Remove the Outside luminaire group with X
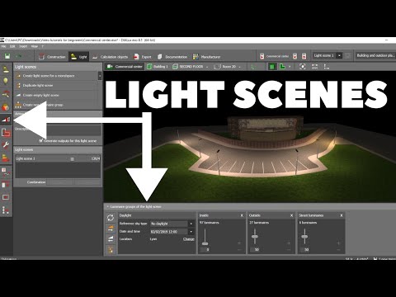Viewport: 396px width, 297px height. coord(292,215)
